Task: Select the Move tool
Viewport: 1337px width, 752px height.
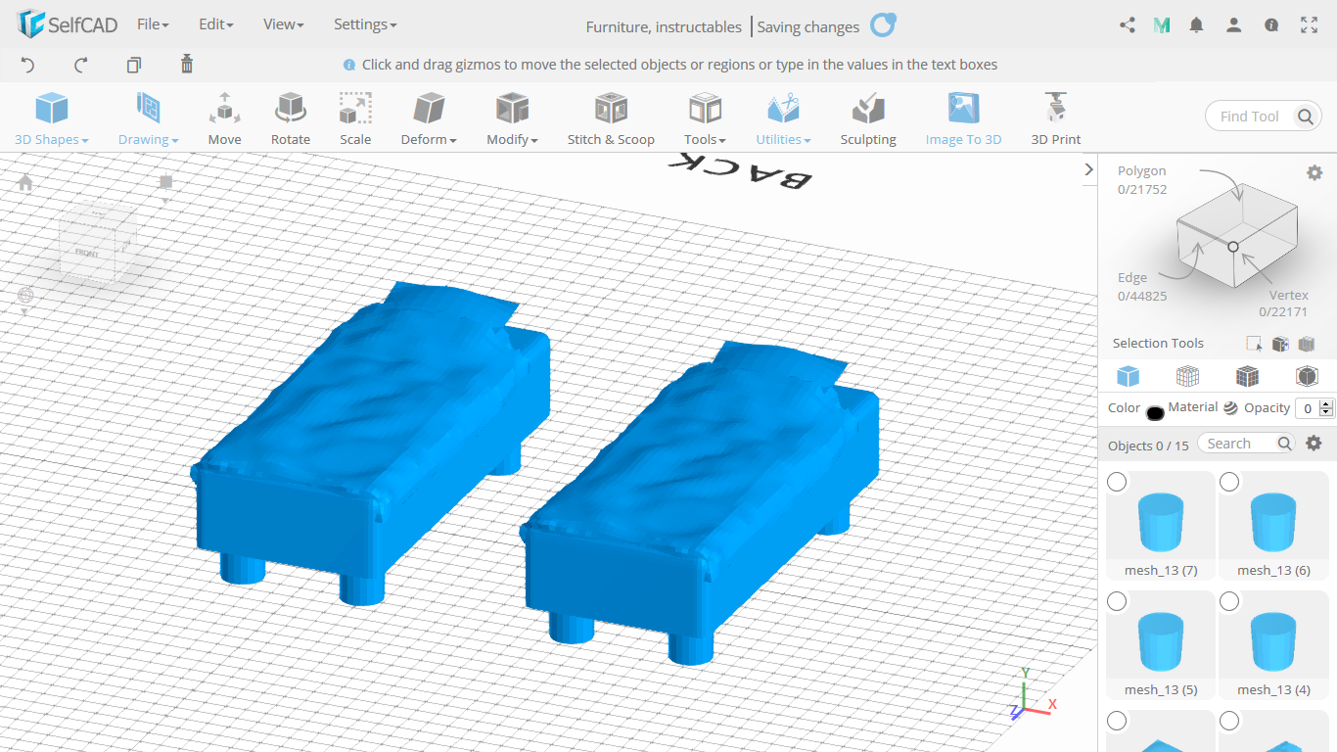Action: tap(224, 118)
